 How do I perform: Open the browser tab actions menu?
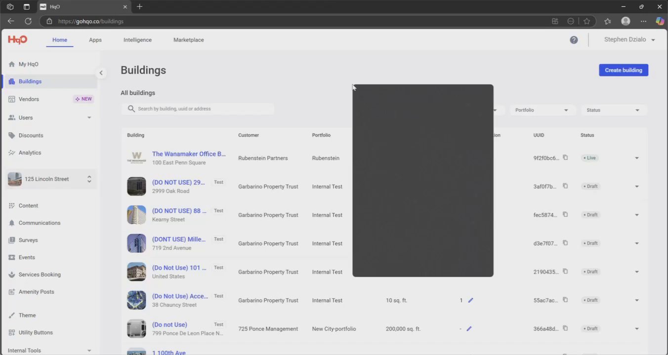click(x=27, y=7)
